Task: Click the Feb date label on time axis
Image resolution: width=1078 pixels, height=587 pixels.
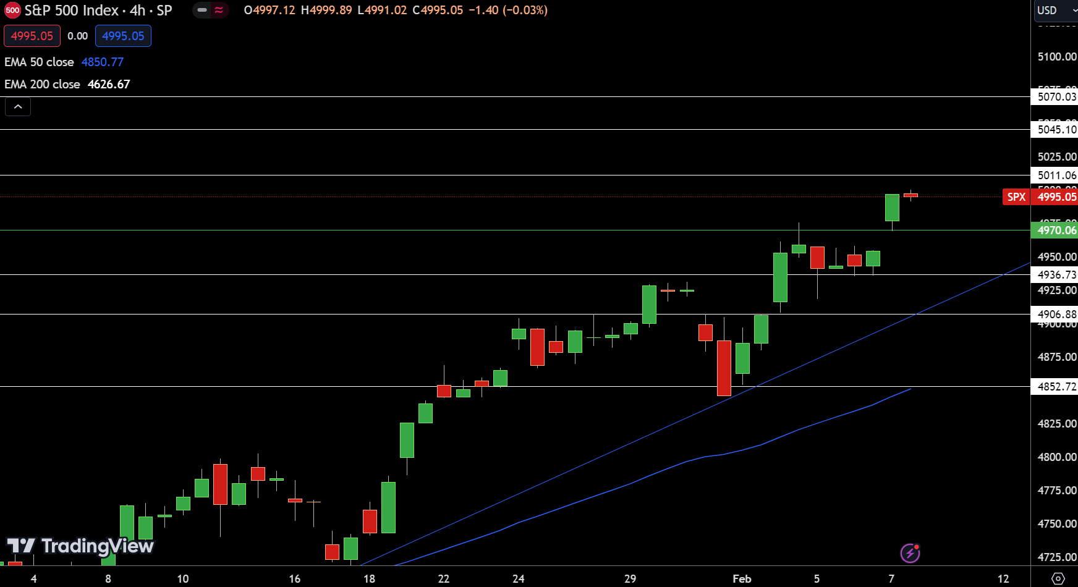Action: click(742, 579)
